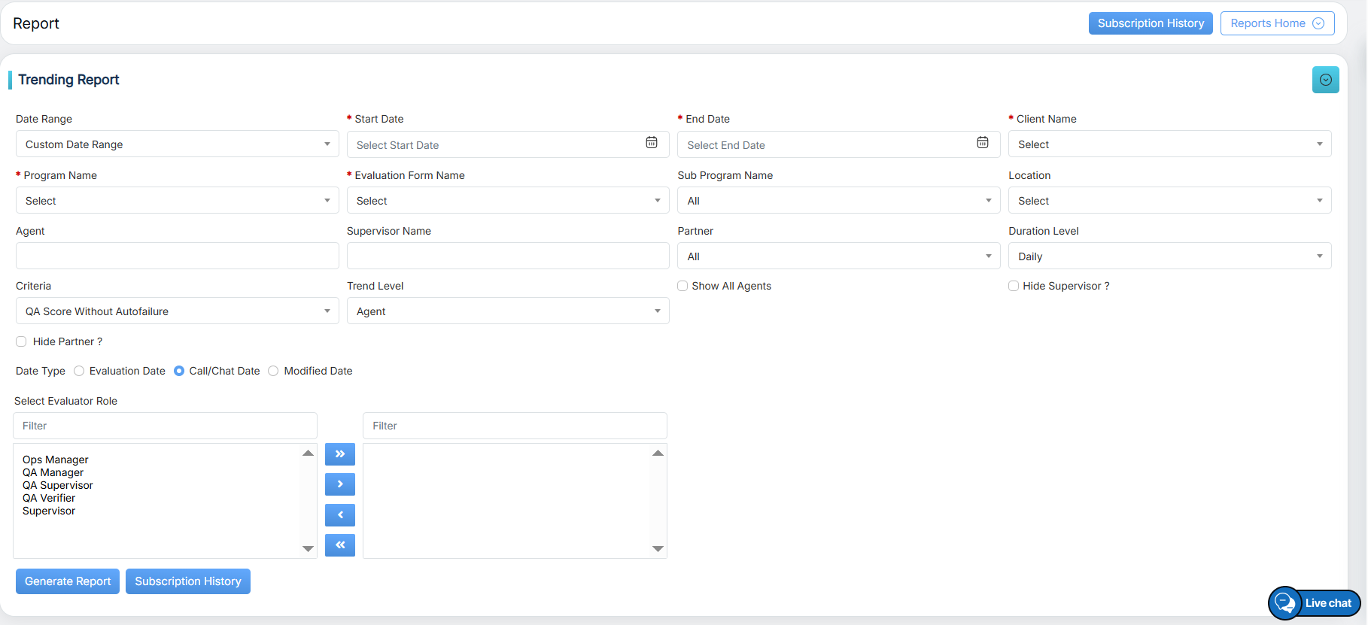Click the Agent text input field

[177, 256]
